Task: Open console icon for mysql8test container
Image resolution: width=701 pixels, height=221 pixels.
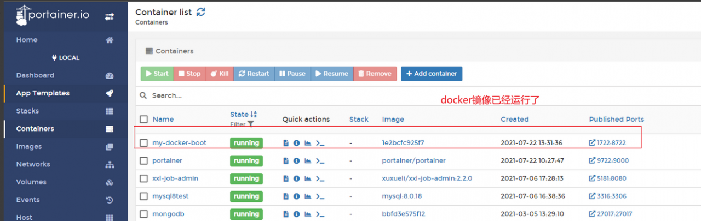Action: (x=320, y=196)
